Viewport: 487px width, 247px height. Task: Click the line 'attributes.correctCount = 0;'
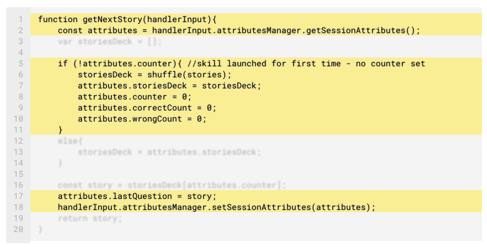pos(147,108)
